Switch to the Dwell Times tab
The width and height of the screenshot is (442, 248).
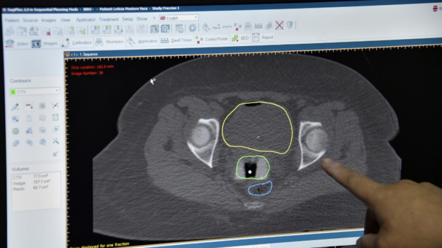[176, 40]
